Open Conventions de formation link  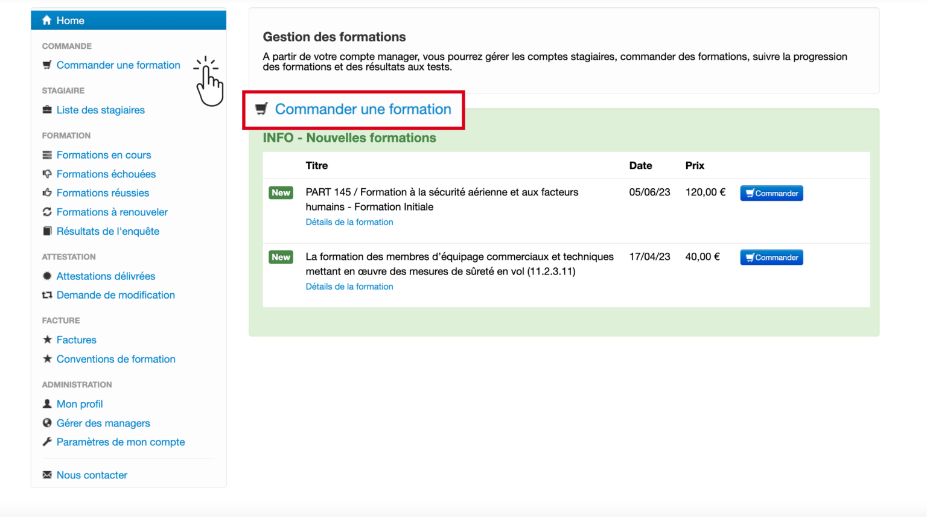[116, 359]
